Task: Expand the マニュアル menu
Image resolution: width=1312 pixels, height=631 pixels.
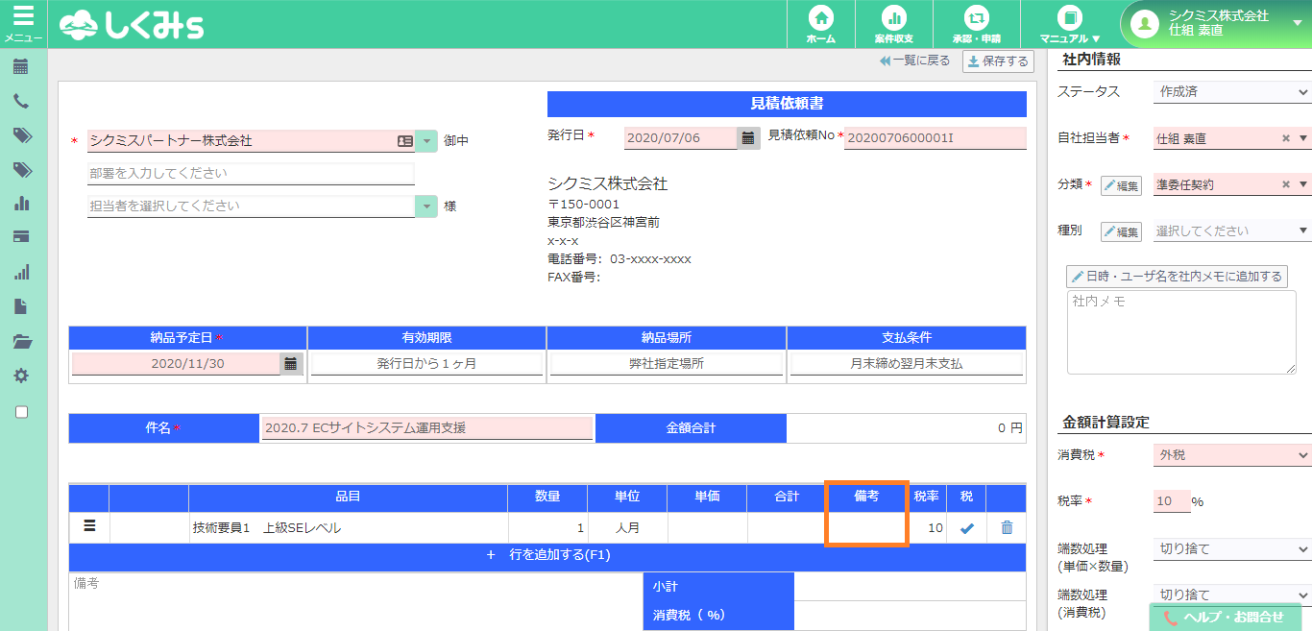Action: click(x=1070, y=24)
